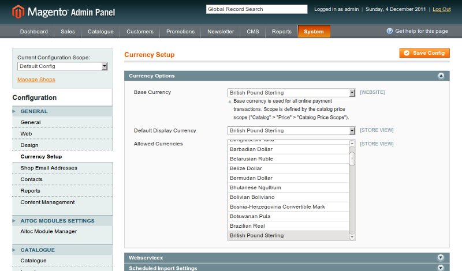Click the Manage Shops link

(x=36, y=79)
